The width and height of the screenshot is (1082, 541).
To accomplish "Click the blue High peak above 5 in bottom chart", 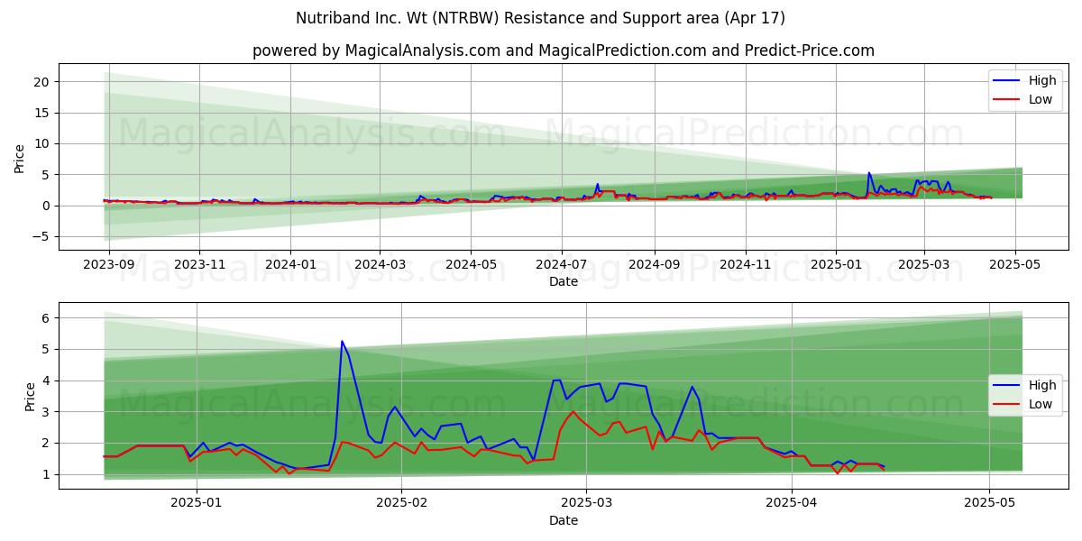I will click(x=342, y=342).
